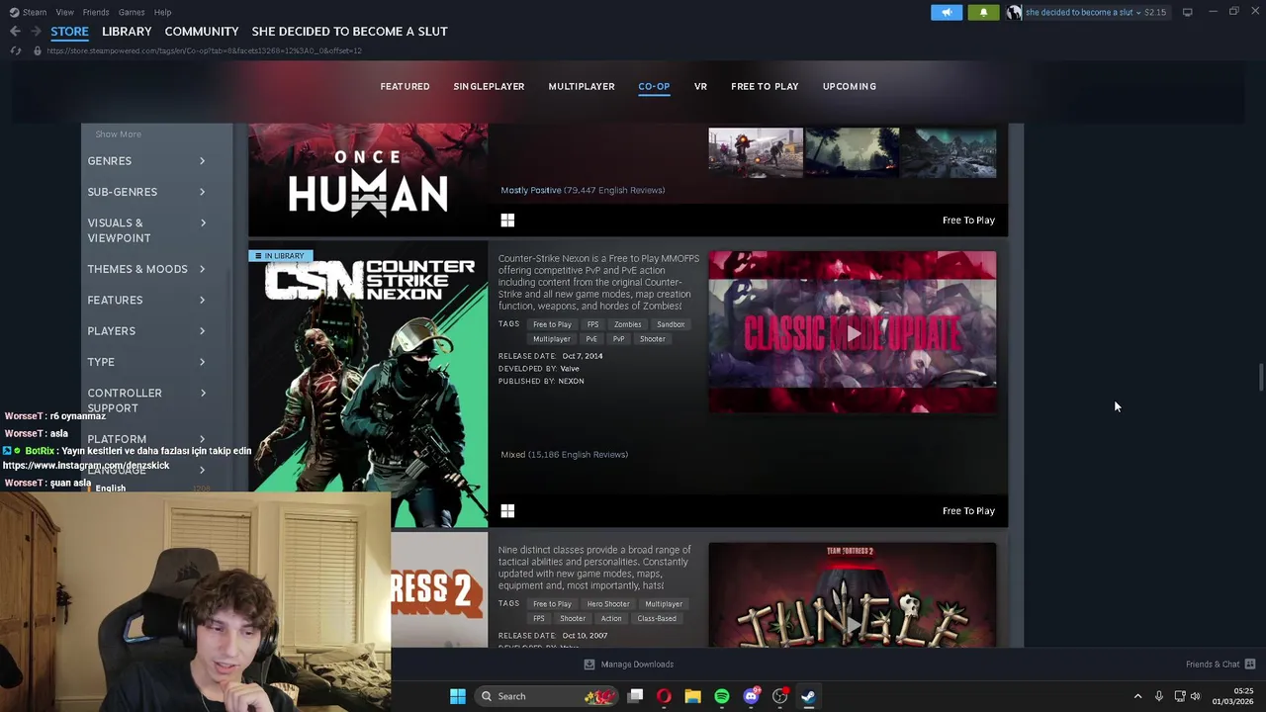Viewport: 1266px width, 712px height.
Task: Select the VR tab
Action: point(700,87)
